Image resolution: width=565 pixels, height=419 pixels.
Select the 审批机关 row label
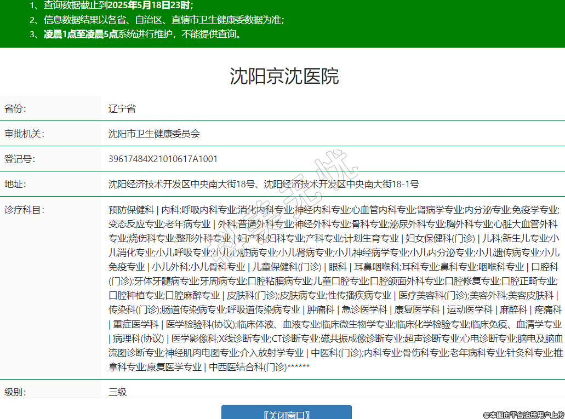(24, 134)
